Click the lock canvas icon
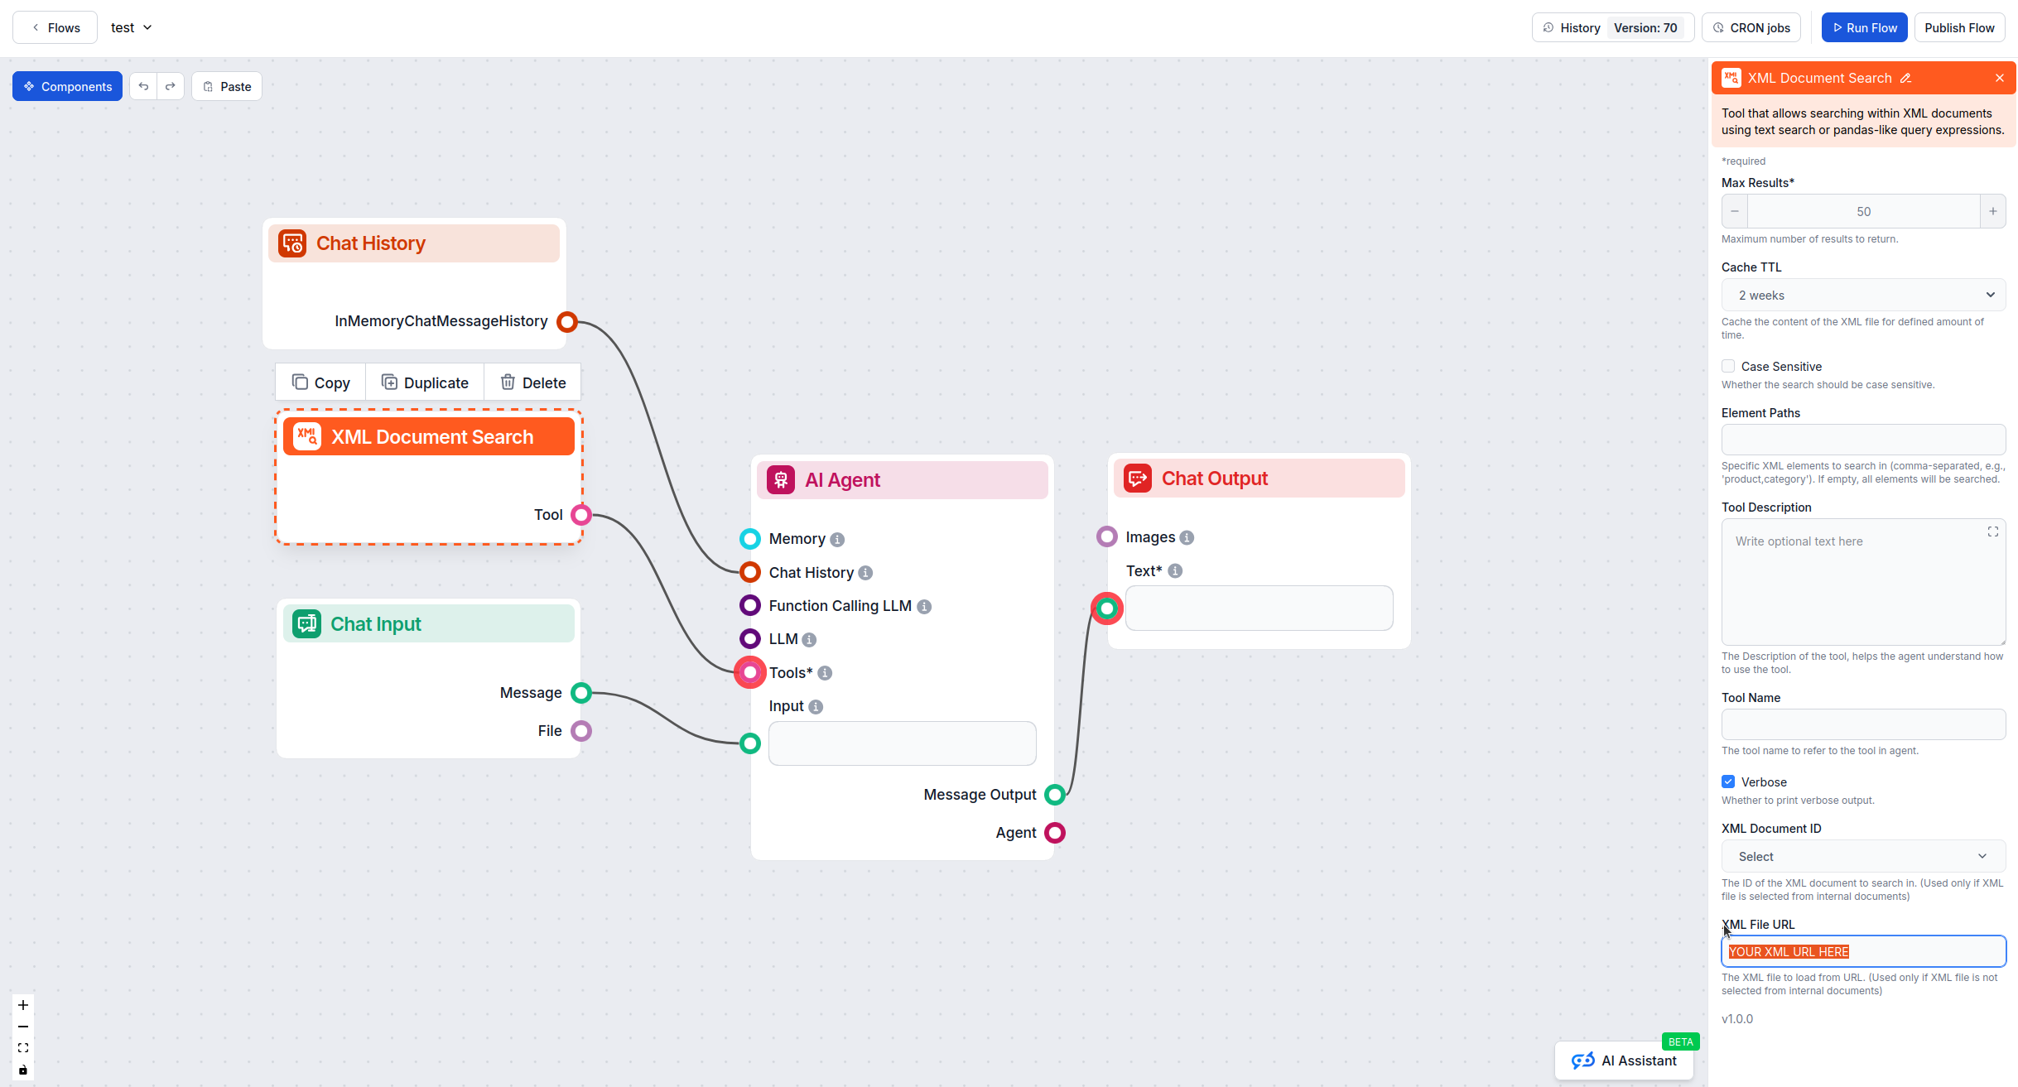The image size is (2018, 1087). [23, 1070]
